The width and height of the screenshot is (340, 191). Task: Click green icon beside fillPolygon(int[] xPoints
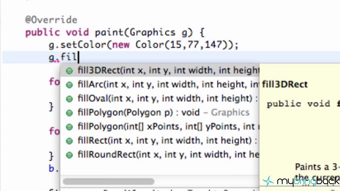pyautogui.click(x=69, y=127)
